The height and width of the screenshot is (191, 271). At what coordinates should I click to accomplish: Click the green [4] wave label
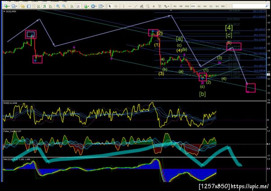pyautogui.click(x=229, y=27)
